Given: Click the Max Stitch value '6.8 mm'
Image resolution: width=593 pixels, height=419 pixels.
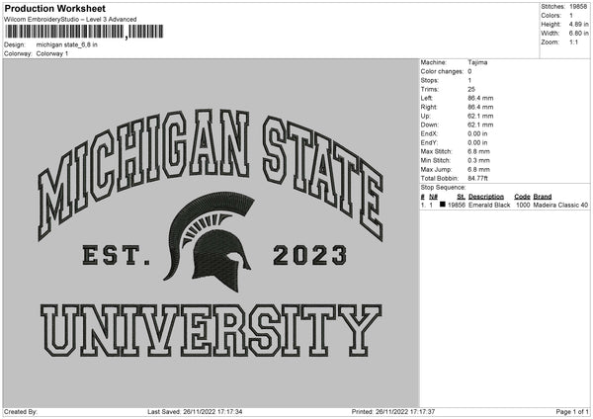Looking at the screenshot, I should tap(478, 151).
